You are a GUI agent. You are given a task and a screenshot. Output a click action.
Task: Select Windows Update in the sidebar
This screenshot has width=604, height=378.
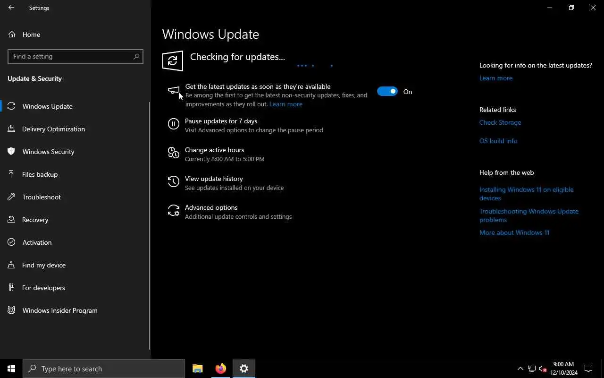[75, 106]
